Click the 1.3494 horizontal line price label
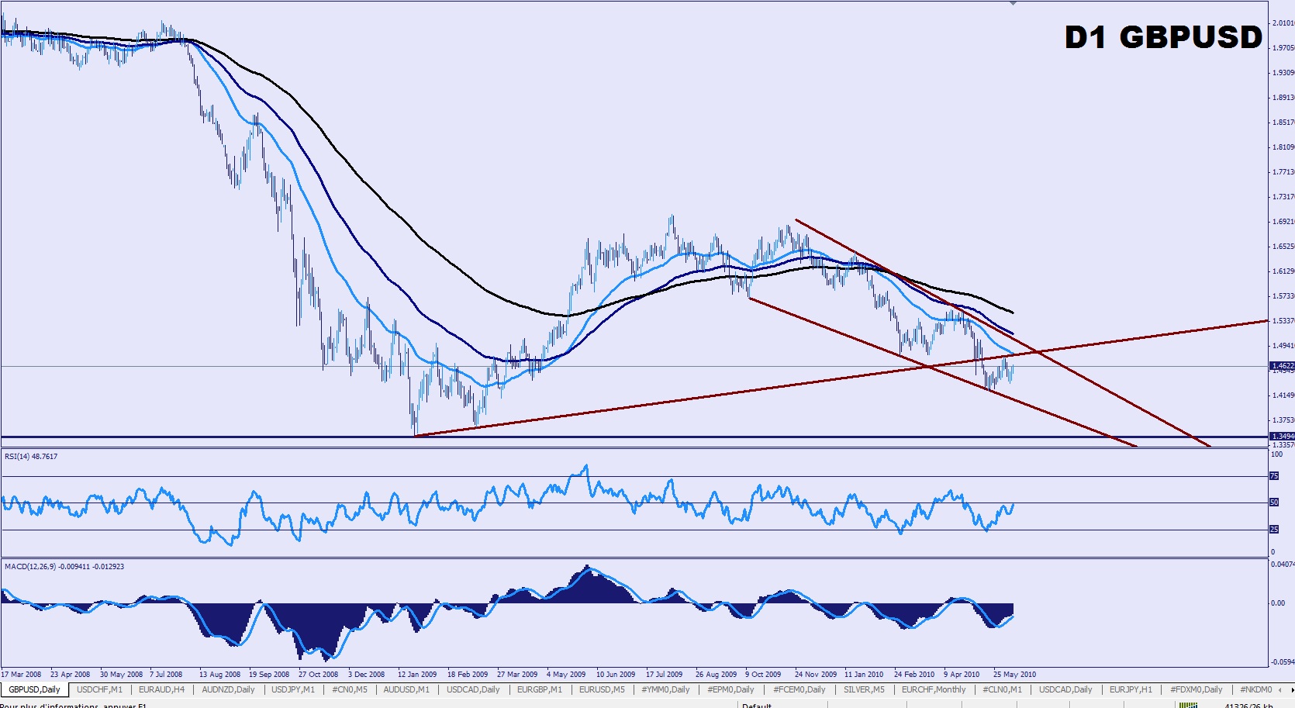 point(1282,436)
